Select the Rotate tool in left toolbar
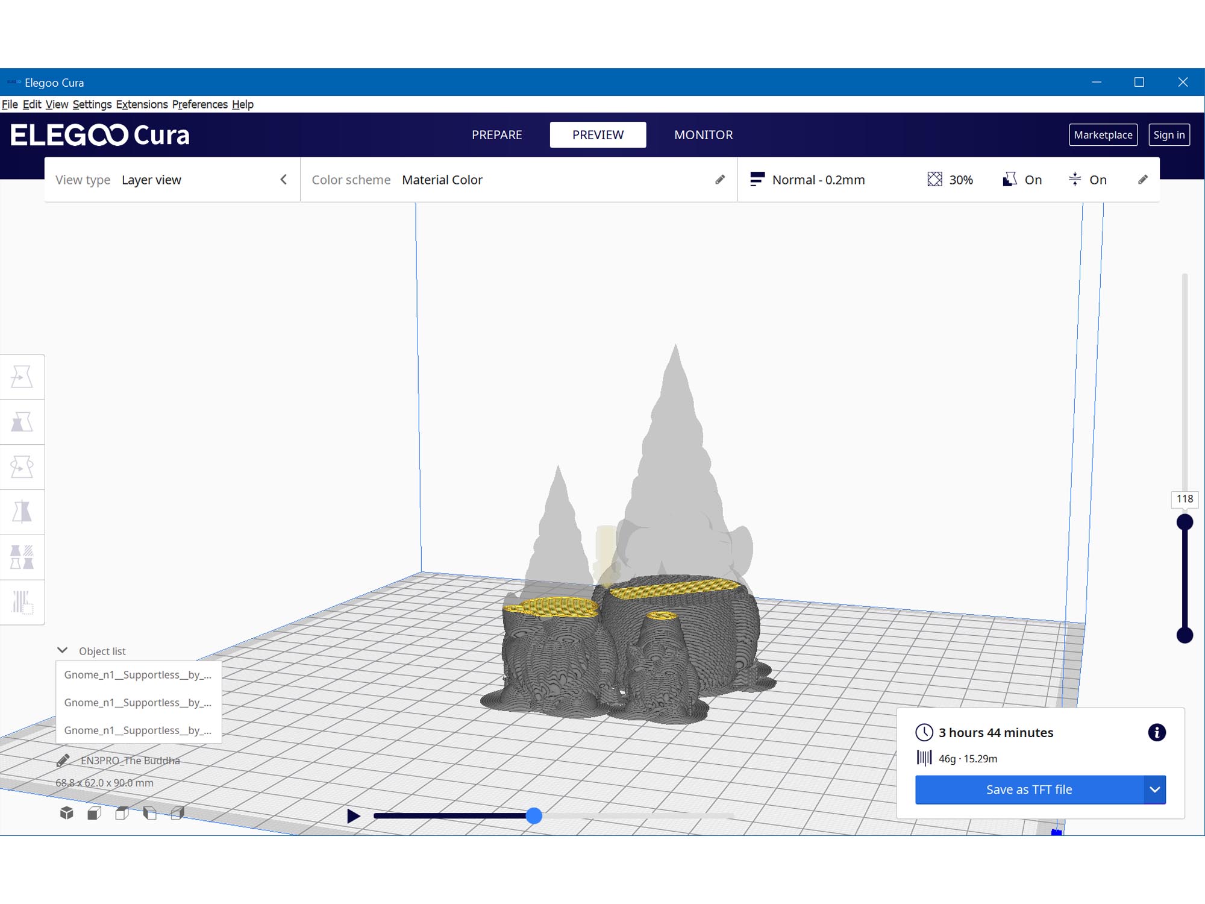Image resolution: width=1205 pixels, height=904 pixels. [x=22, y=467]
